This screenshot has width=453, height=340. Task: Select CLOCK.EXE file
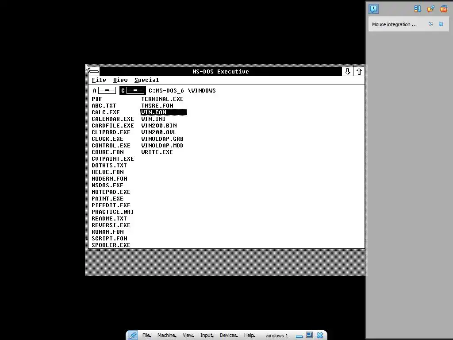pyautogui.click(x=107, y=139)
